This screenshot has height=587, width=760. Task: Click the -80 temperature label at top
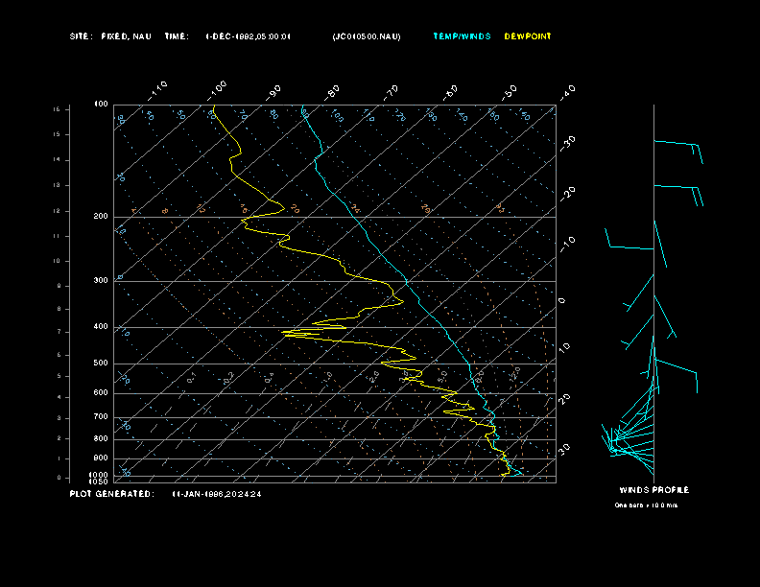tap(332, 92)
